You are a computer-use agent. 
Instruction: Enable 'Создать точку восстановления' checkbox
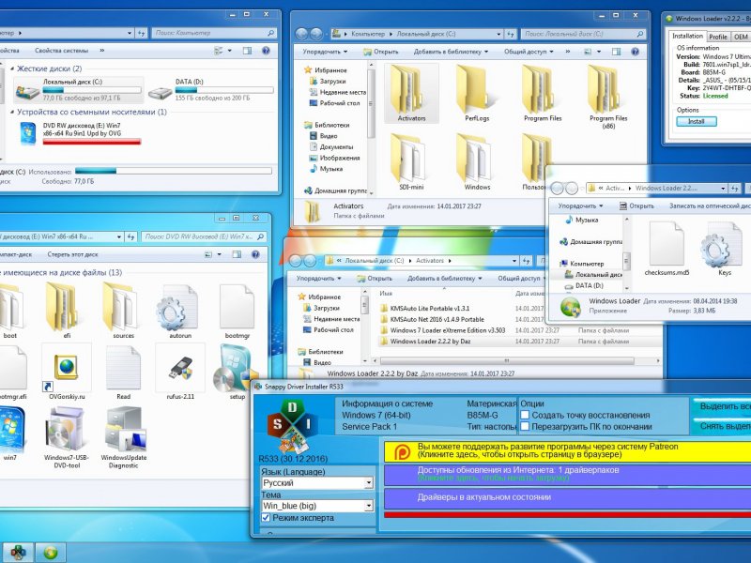tap(525, 415)
